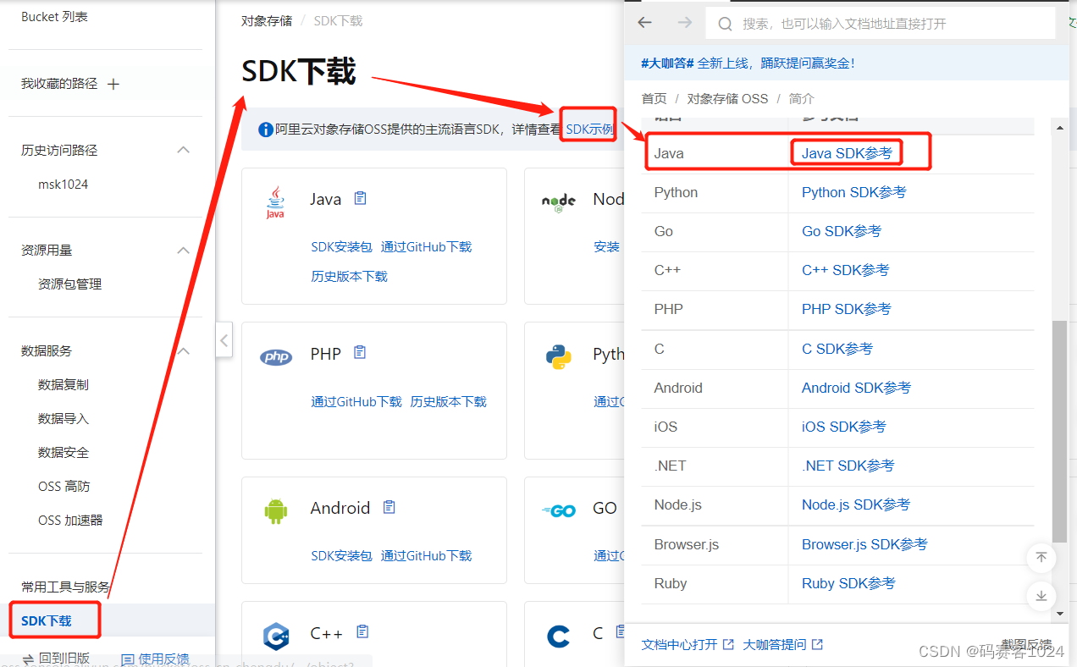Collapse the 数据服务 section
1077x667 pixels.
click(183, 350)
